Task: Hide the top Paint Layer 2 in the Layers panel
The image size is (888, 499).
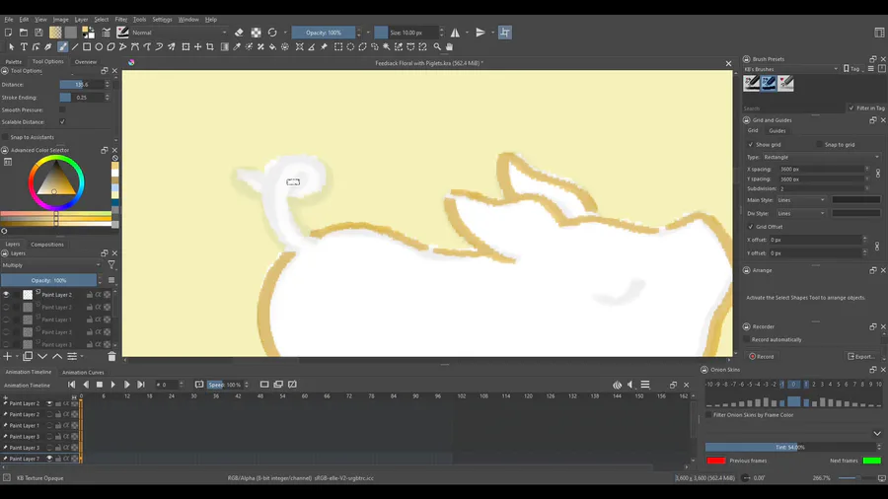Action: point(6,294)
